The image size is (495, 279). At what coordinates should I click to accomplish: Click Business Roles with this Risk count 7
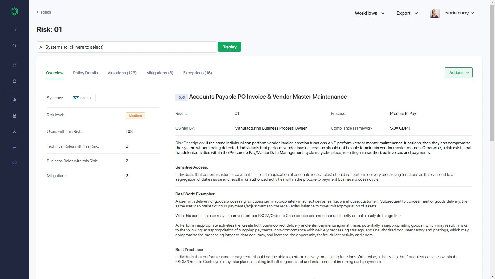point(127,161)
